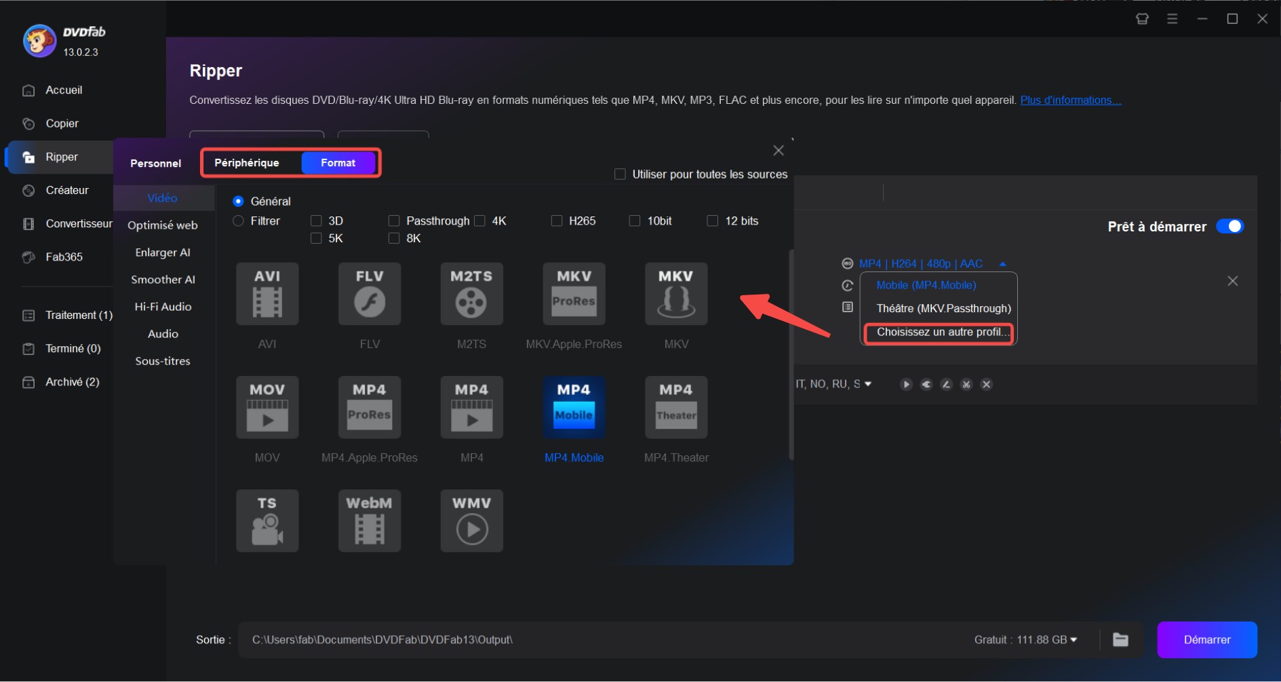
Task: Click the scissors round icon in task row
Action: pos(966,384)
